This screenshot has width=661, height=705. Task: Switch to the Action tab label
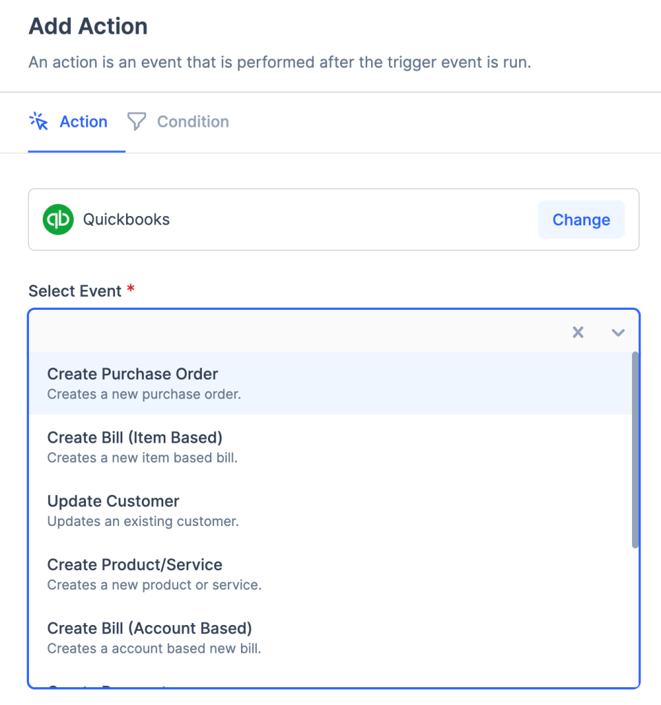[83, 122]
